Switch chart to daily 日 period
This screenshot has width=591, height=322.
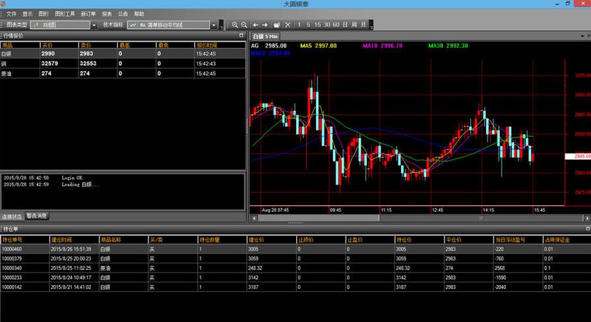(x=345, y=25)
